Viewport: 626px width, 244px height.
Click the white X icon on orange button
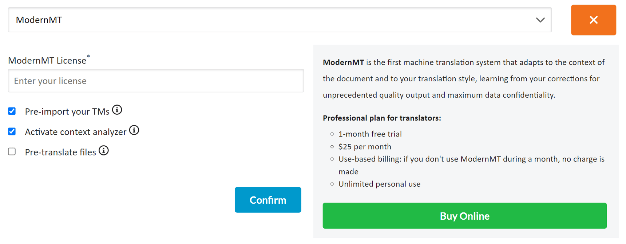pyautogui.click(x=593, y=20)
